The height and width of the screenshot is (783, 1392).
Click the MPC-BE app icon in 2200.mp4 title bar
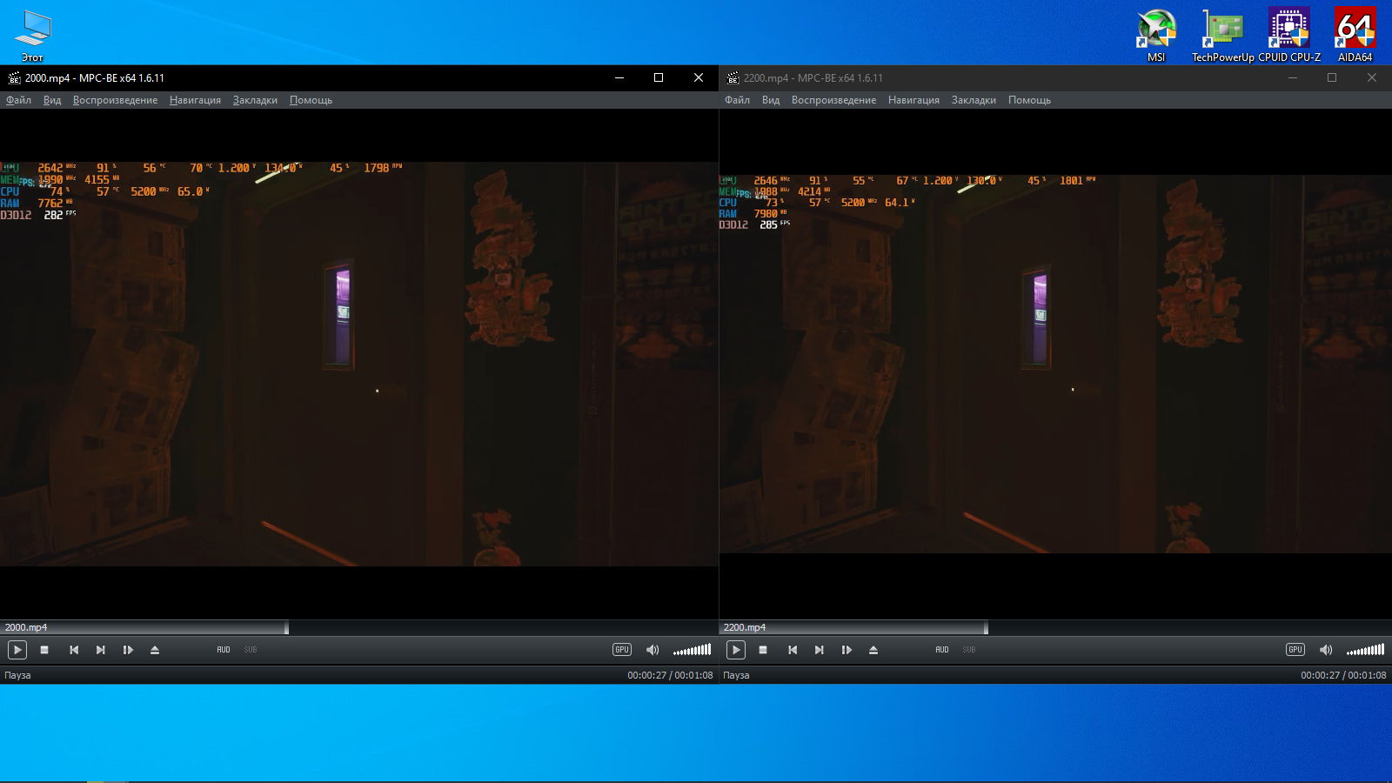(733, 77)
